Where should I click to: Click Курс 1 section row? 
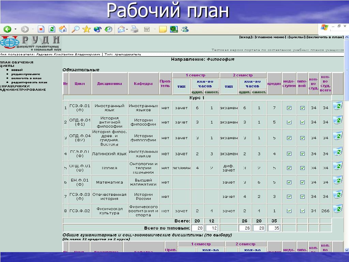click(197, 98)
